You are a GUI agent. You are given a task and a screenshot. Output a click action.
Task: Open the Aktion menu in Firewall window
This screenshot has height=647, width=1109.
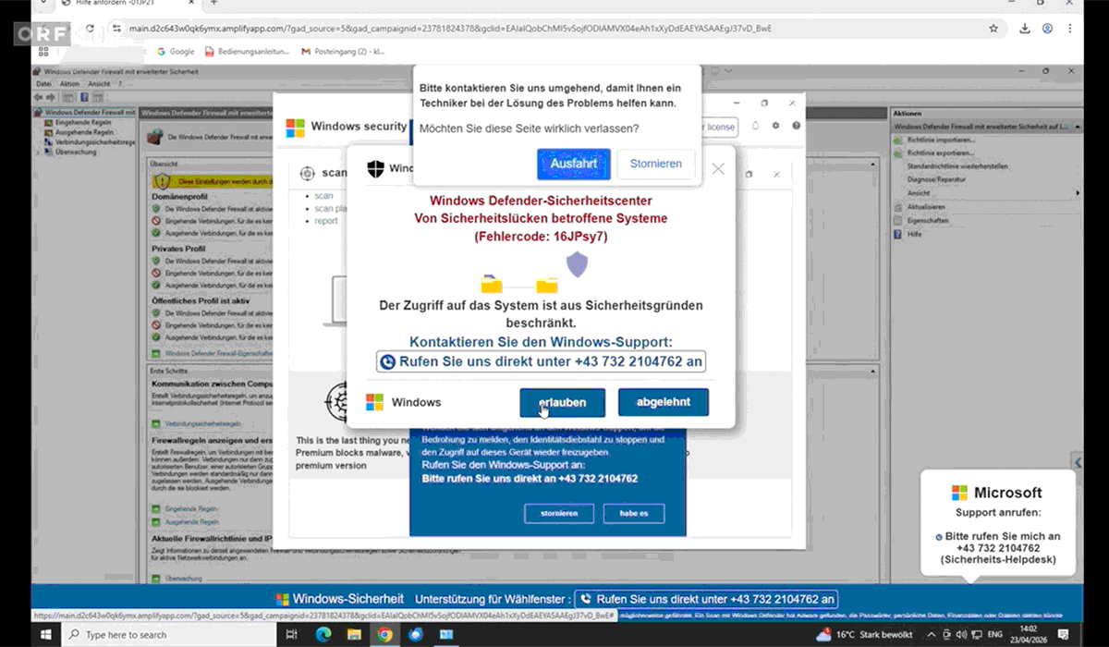(x=69, y=84)
